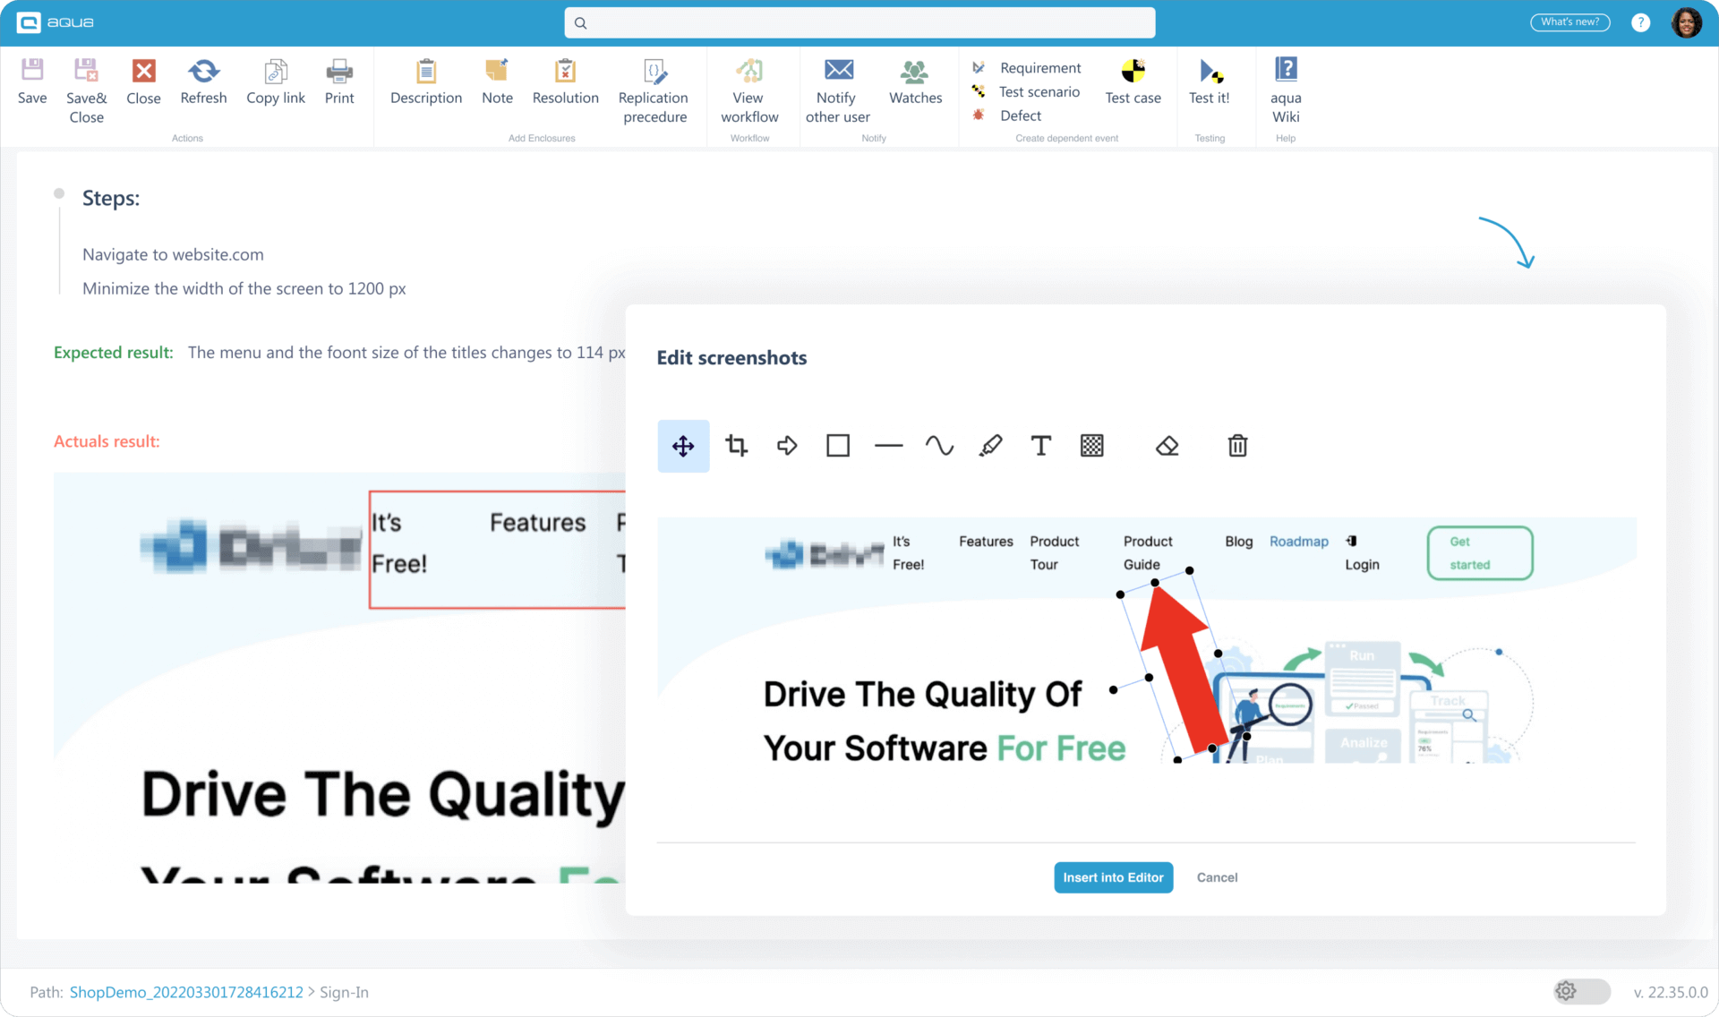Cancel the screenshot editing dialog

[x=1217, y=877]
